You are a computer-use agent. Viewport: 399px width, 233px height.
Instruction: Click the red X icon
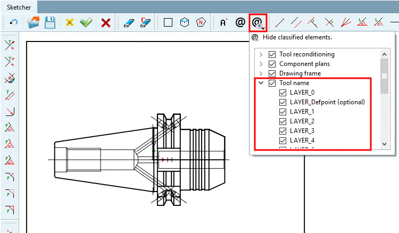tap(106, 23)
